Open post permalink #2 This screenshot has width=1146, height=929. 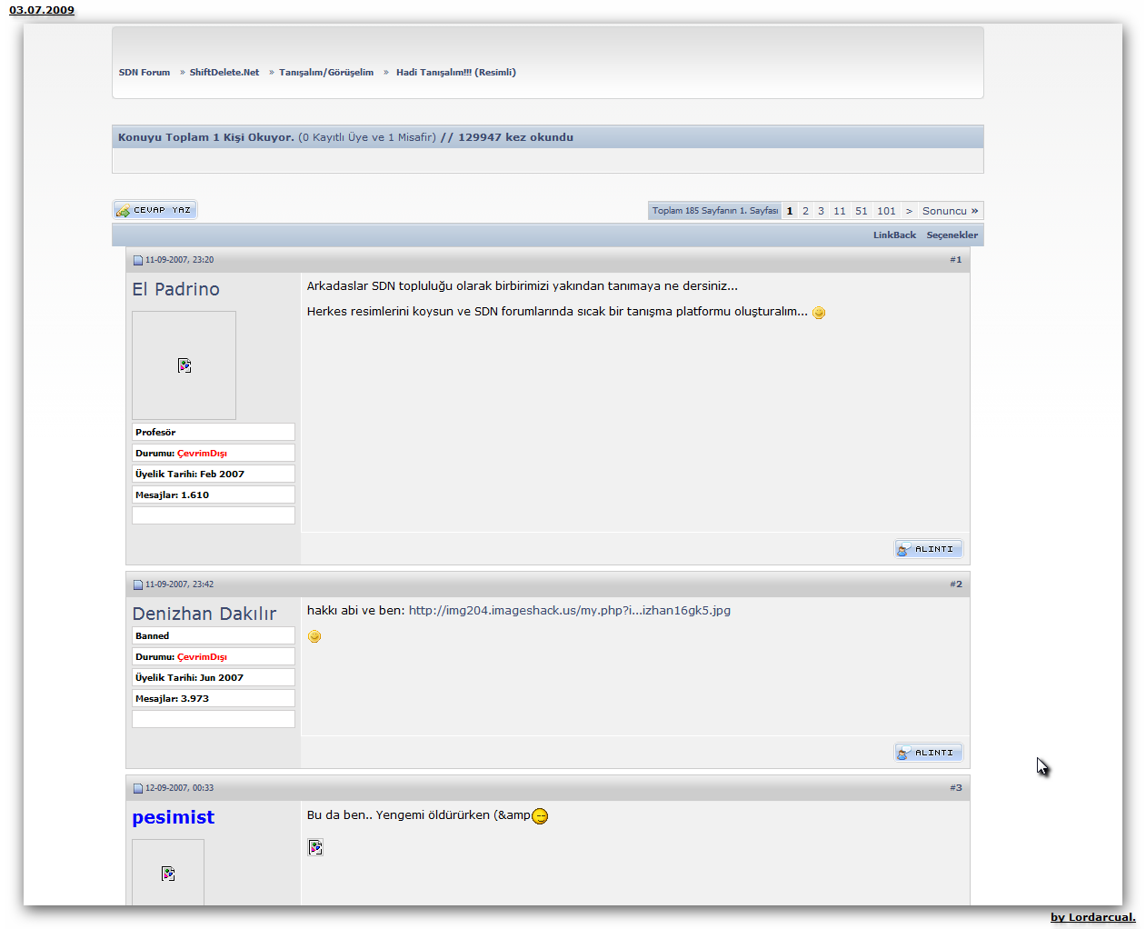956,584
